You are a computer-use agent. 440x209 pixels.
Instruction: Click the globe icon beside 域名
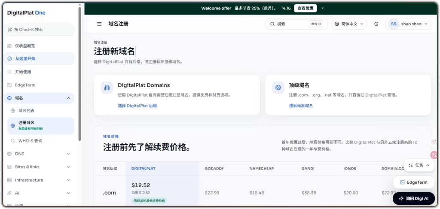pyautogui.click(x=9, y=98)
